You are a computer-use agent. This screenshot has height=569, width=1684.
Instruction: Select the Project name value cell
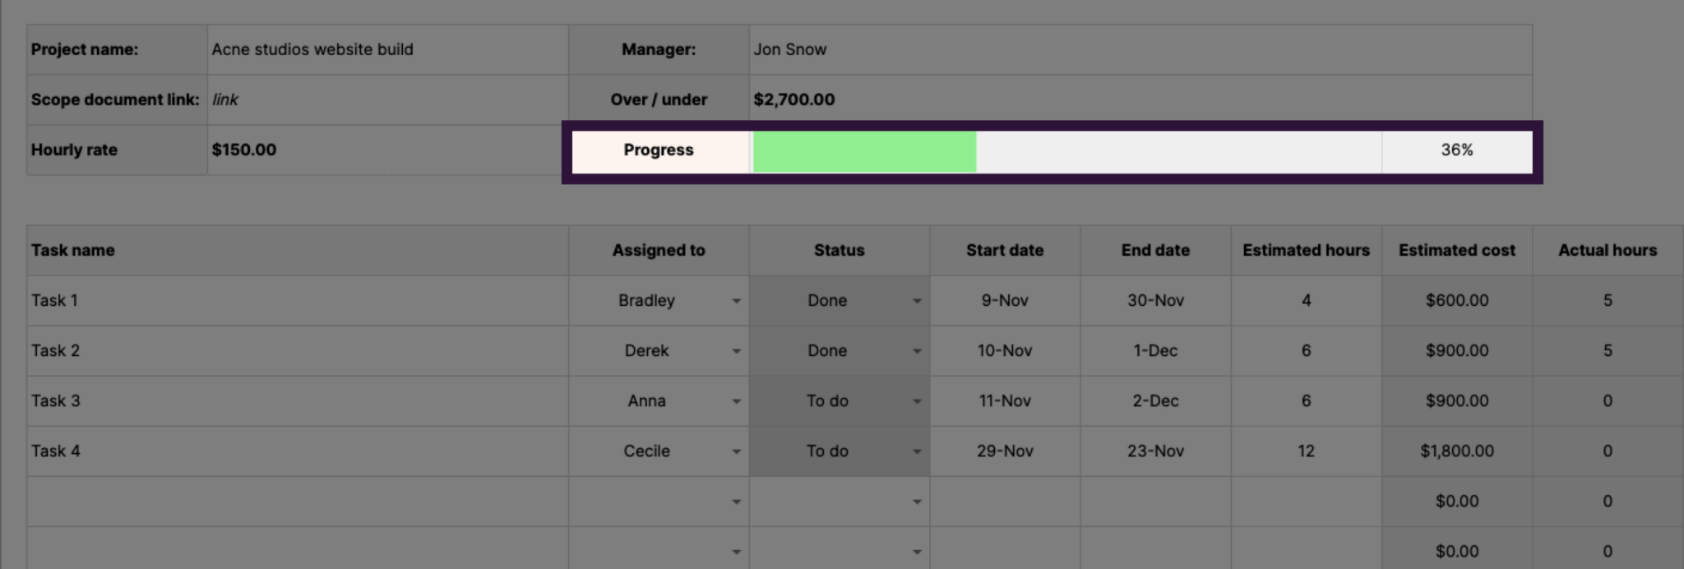386,49
